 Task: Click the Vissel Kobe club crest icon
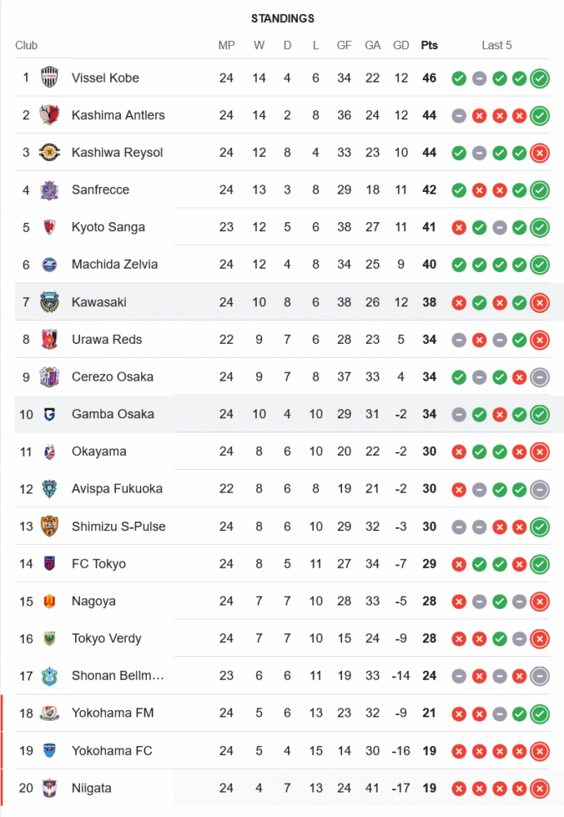click(50, 78)
